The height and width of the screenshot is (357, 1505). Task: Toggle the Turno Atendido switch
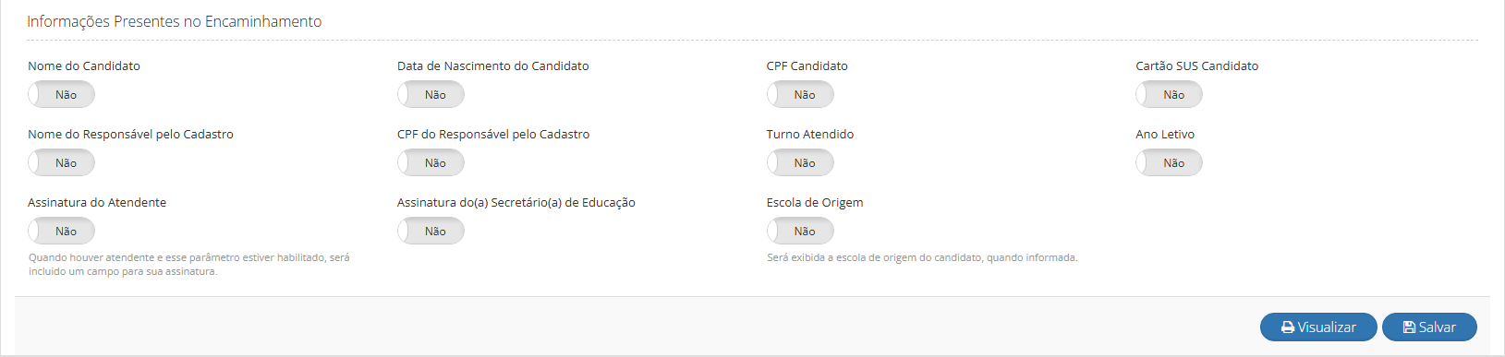800,162
